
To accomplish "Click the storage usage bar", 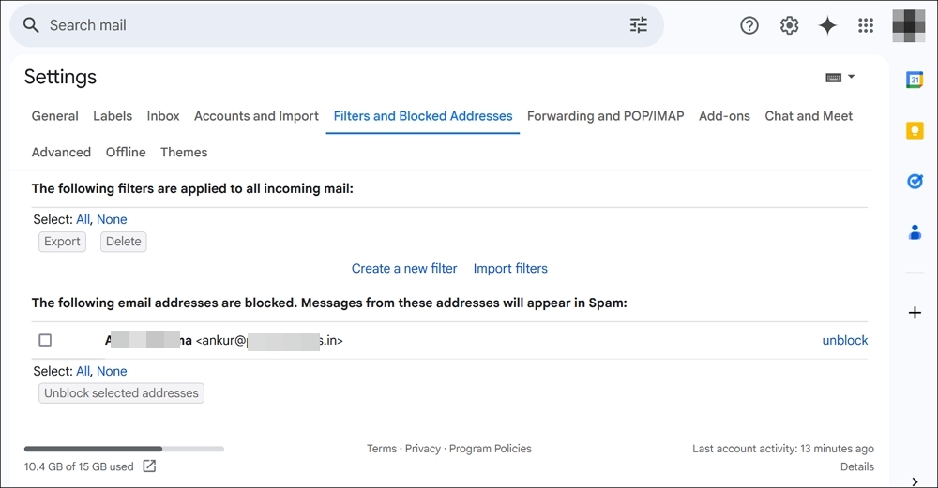I will [124, 449].
